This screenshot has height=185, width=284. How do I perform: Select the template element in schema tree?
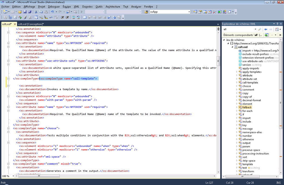tap(248, 164)
